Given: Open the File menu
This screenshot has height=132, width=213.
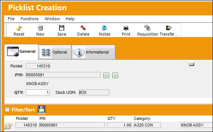Looking at the screenshot, I should coord(11,19).
